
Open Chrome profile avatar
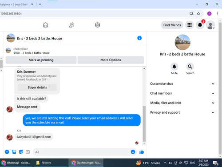tap(209, 14)
